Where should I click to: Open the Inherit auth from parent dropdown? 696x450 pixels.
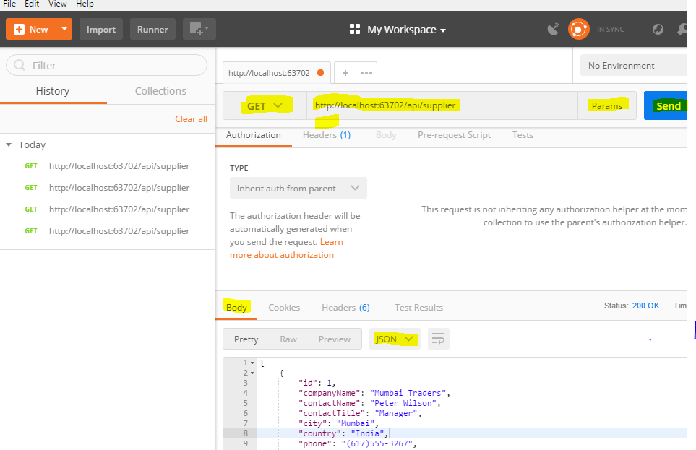(x=298, y=186)
